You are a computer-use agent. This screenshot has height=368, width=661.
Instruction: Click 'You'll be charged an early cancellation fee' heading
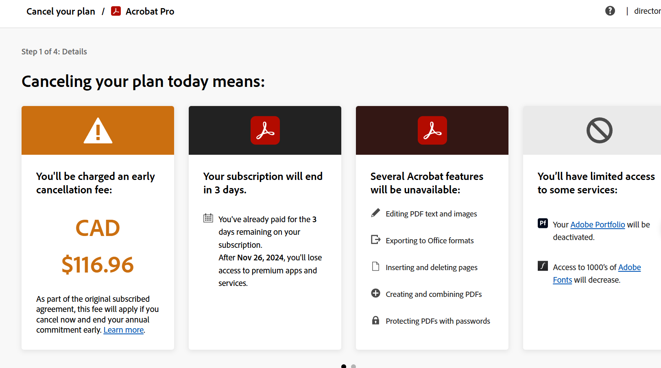pyautogui.click(x=96, y=183)
